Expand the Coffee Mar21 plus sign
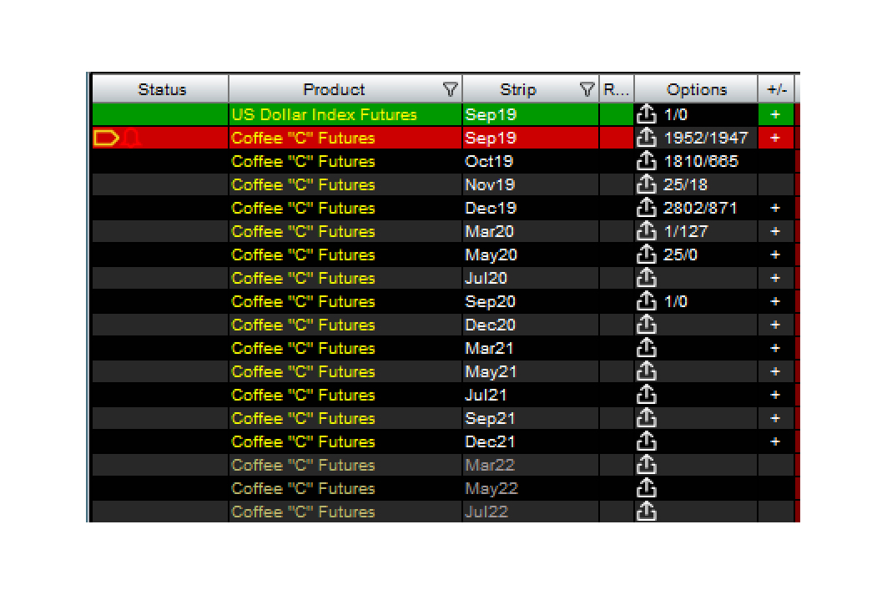The width and height of the screenshot is (877, 600). (775, 348)
